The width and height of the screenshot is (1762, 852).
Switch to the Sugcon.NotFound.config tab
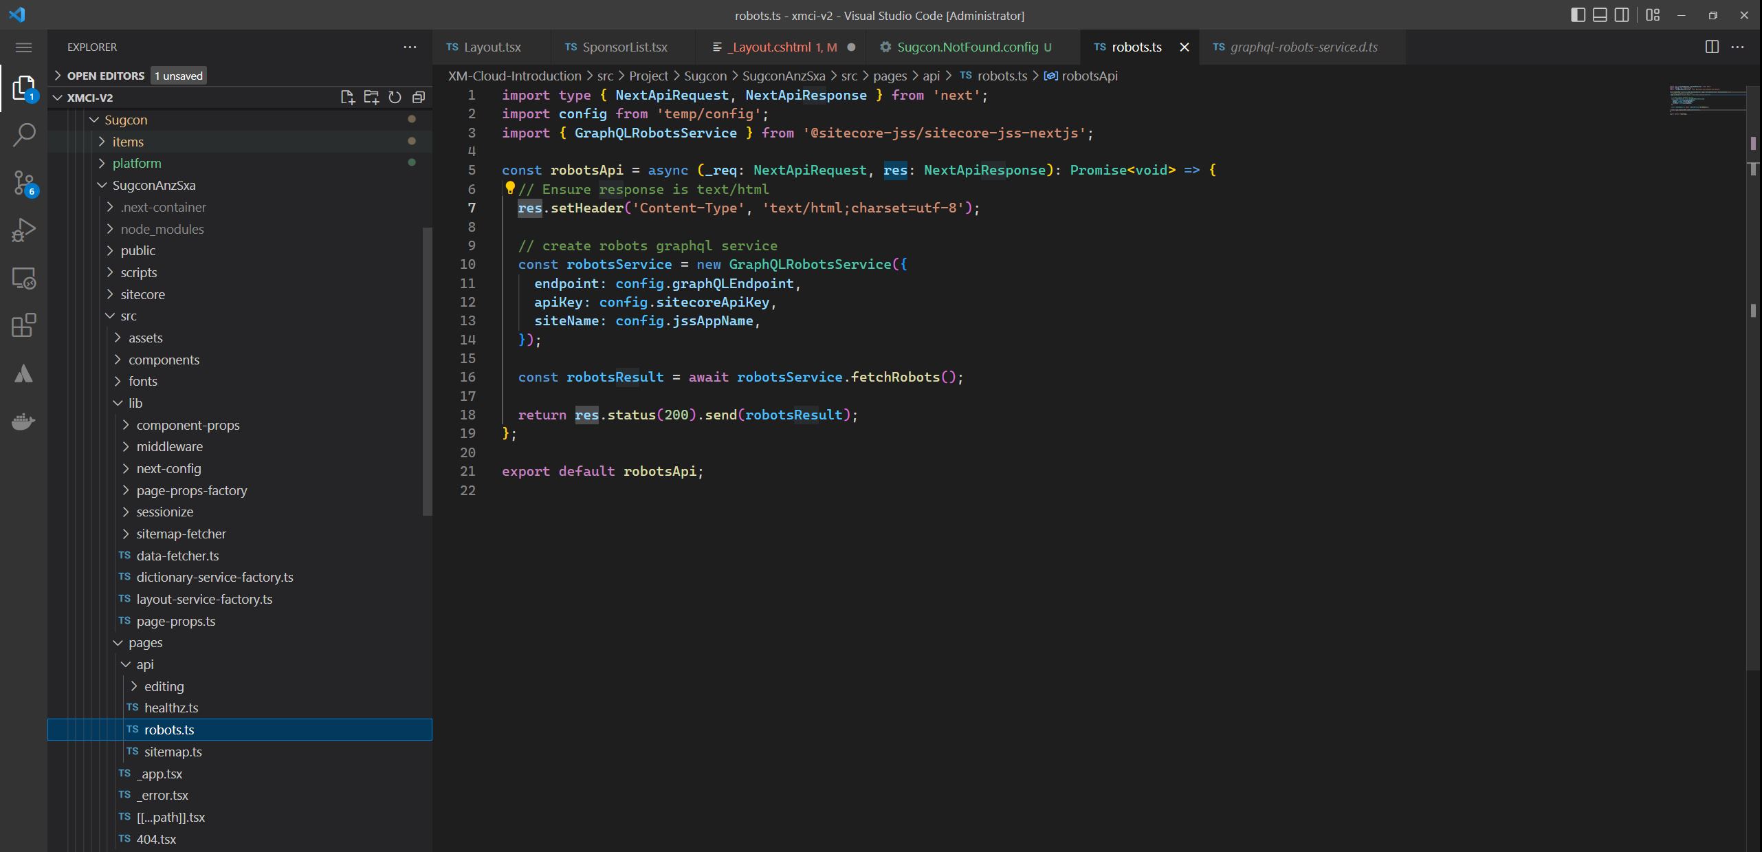coord(973,47)
